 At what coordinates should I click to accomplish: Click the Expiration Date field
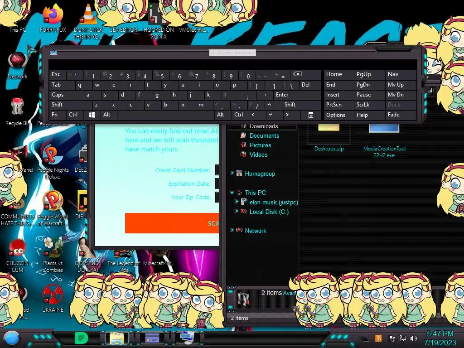[217, 184]
